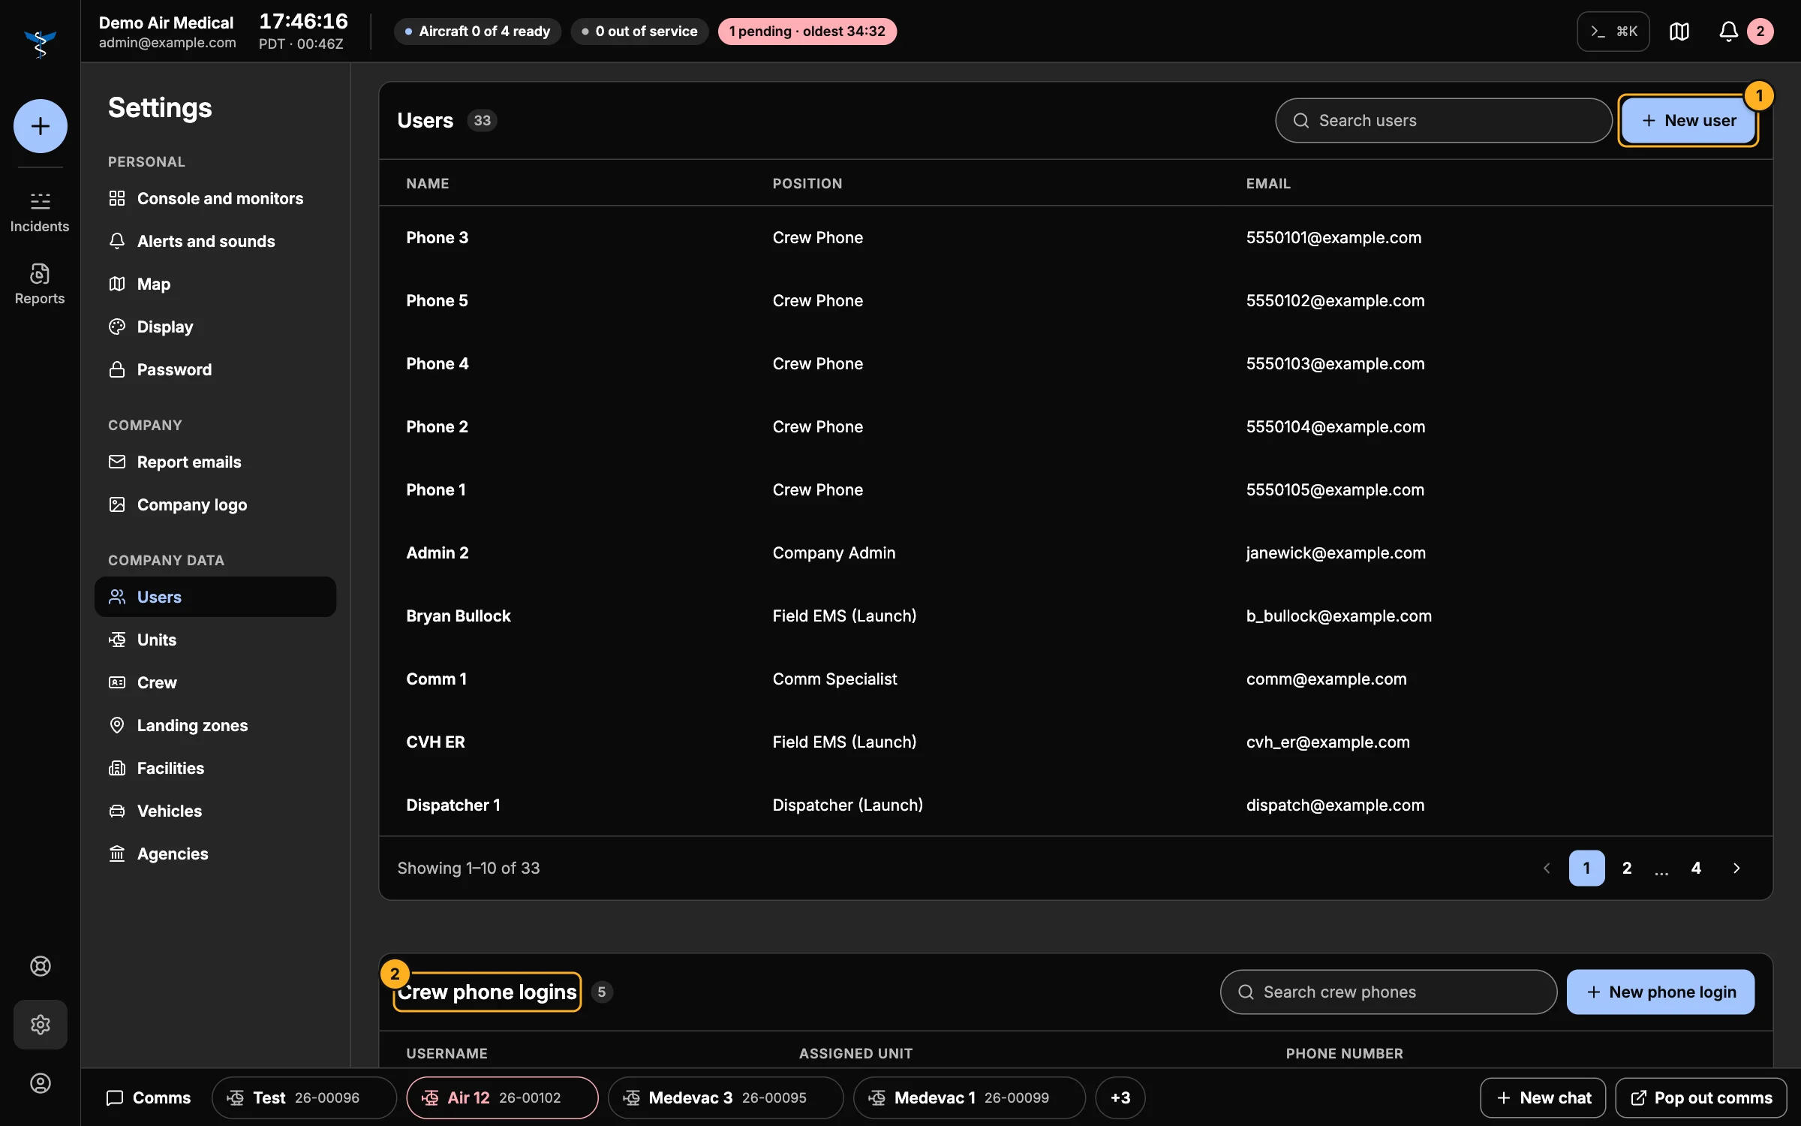Open Air 12 26-00102 comms chip
This screenshot has width=1801, height=1126.
(x=502, y=1097)
